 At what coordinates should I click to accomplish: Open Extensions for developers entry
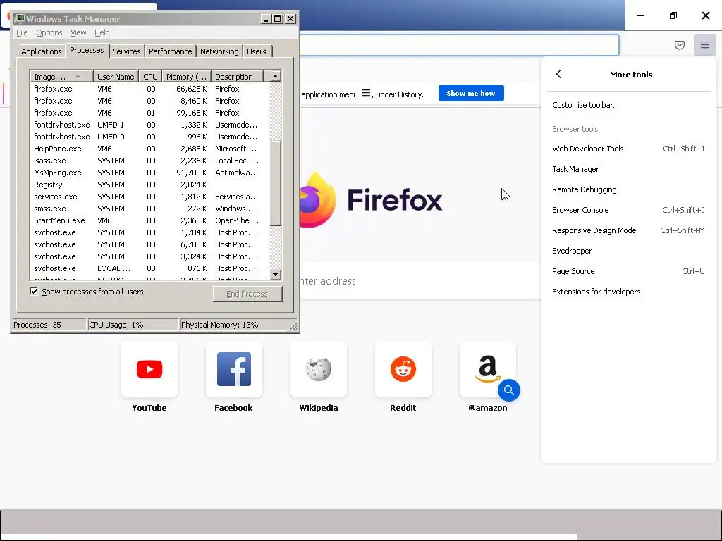[629, 292]
